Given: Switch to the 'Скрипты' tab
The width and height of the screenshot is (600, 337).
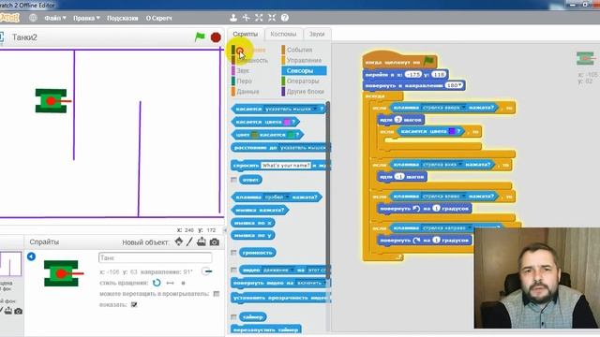Looking at the screenshot, I should [x=246, y=34].
